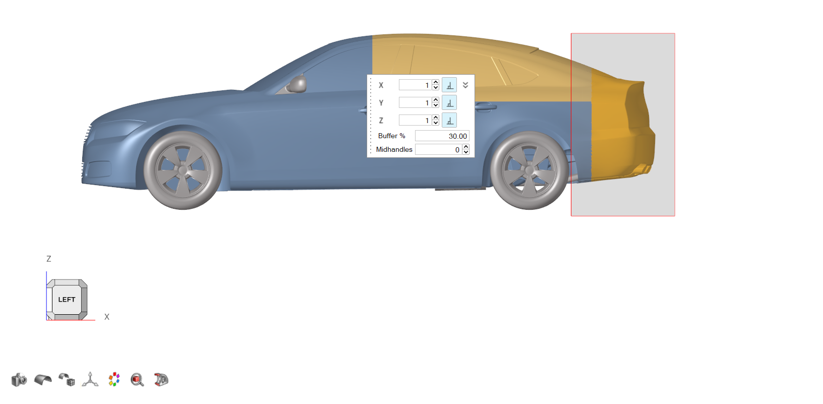Click the Midhandles input field
This screenshot has height=404, width=823.
tap(438, 149)
